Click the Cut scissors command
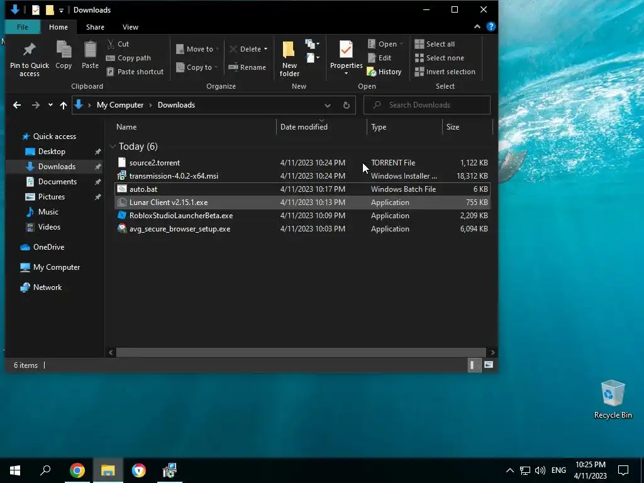Image resolution: width=644 pixels, height=483 pixels. tap(118, 44)
